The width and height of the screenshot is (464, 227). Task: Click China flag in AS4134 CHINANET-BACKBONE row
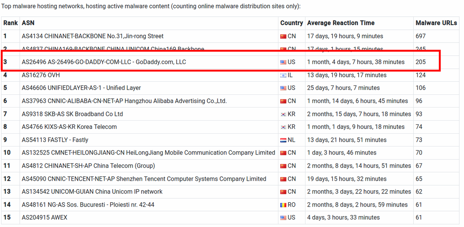click(283, 36)
